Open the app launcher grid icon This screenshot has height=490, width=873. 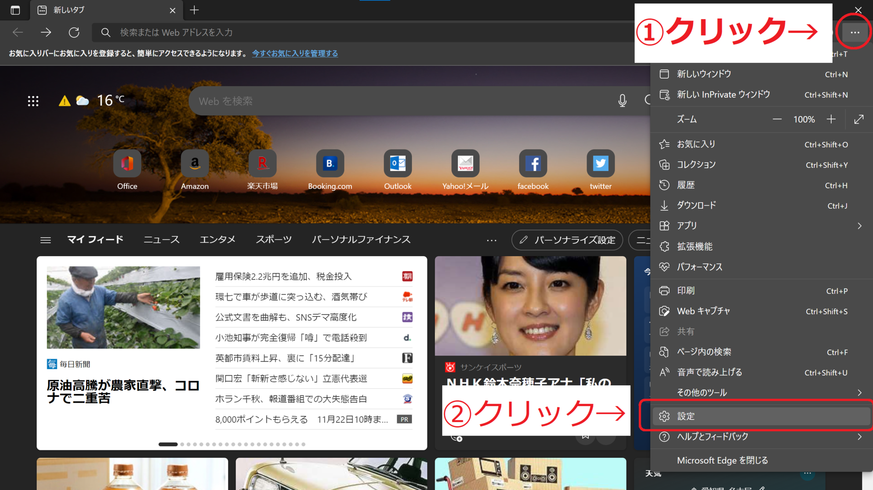33,101
